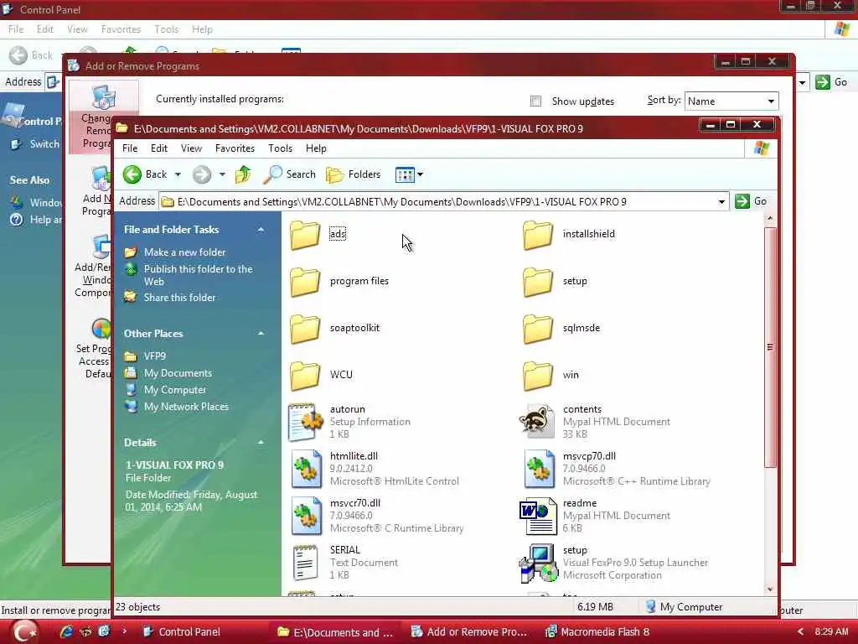Open Forward history dropdown arrow in Explorer
Viewport: 858px width, 644px height.
pyautogui.click(x=222, y=174)
